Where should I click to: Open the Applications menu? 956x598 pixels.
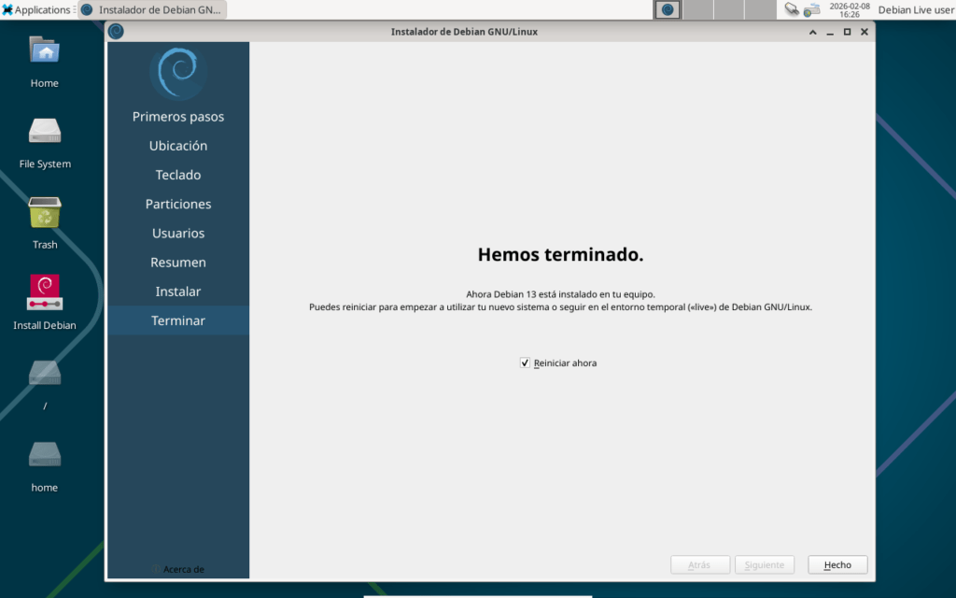pos(37,9)
